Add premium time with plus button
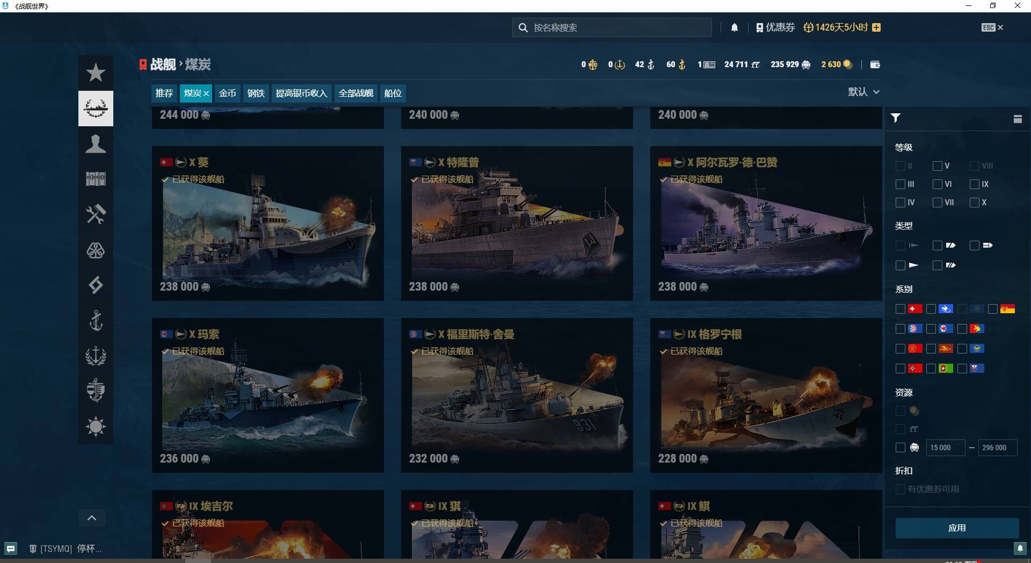Viewport: 1031px width, 563px height. coord(876,27)
